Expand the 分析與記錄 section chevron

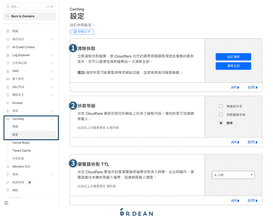click(x=52, y=63)
